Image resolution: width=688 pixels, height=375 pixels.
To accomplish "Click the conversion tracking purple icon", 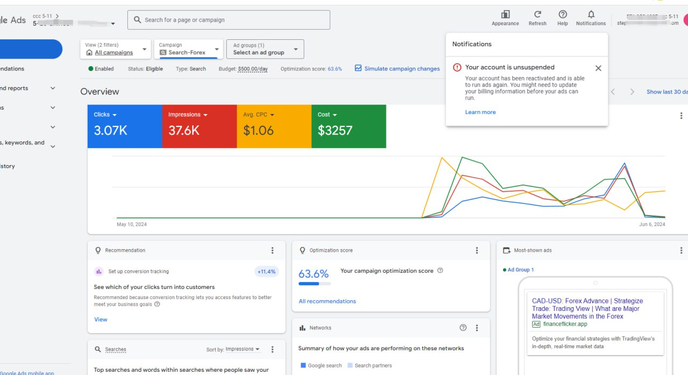I will point(99,272).
